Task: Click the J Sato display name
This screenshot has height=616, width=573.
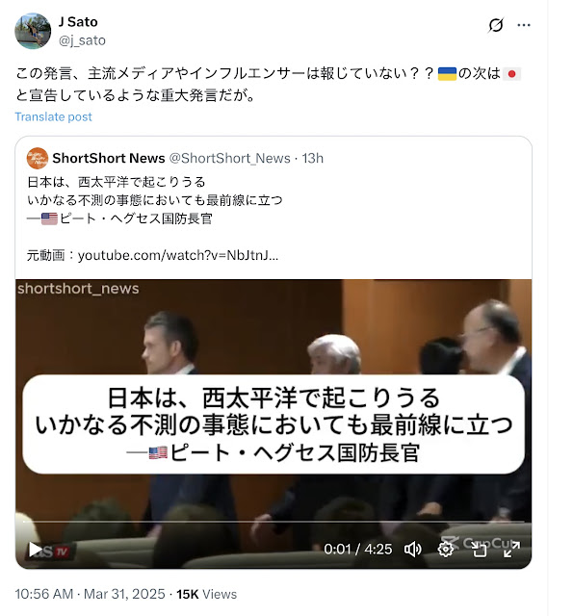Action: click(78, 21)
